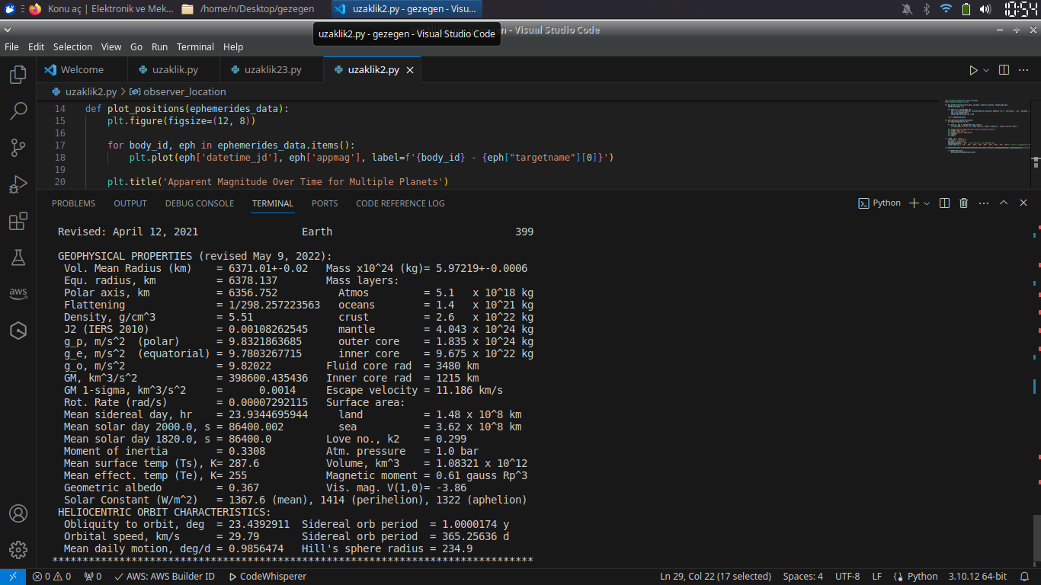Change indentation via Spaces: 4
Screen dimensions: 1041x585
click(x=803, y=577)
